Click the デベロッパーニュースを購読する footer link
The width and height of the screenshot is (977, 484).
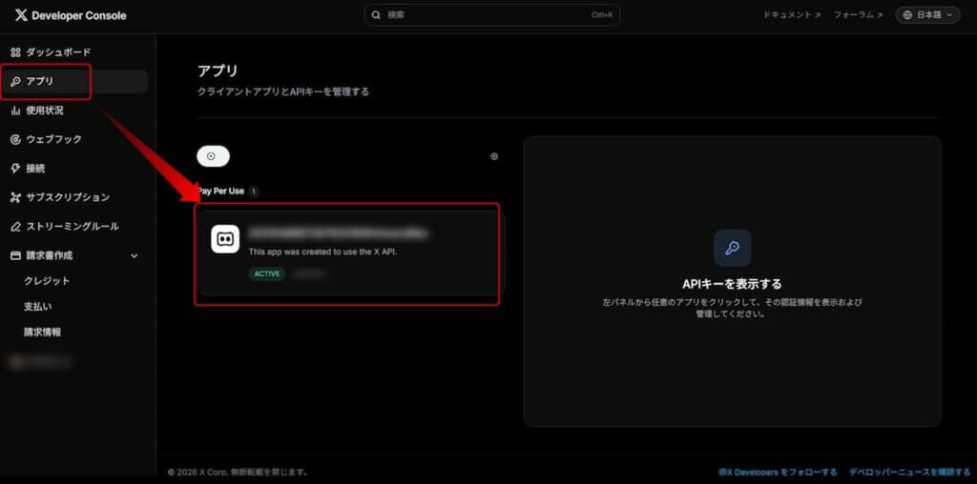click(905, 472)
